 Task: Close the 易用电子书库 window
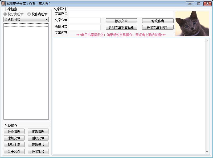tap(207, 4)
